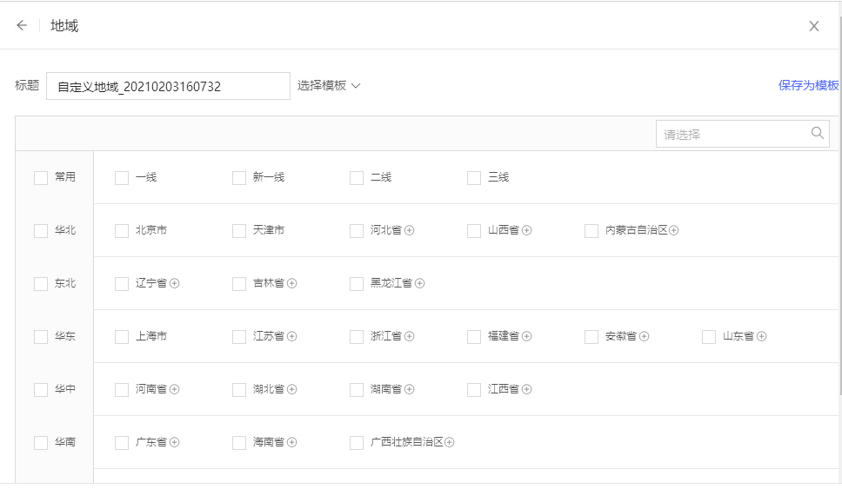Viewport: 842px width, 489px height.
Task: Select the 上海市 checkbox
Action: tap(122, 337)
